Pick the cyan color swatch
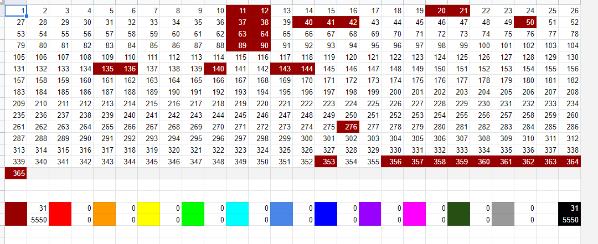598x244 pixels. [237, 214]
